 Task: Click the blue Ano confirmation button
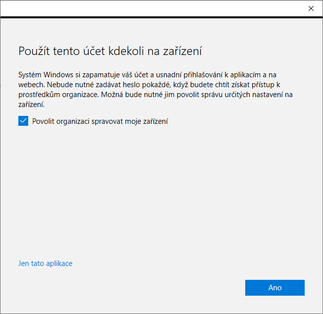click(x=275, y=288)
